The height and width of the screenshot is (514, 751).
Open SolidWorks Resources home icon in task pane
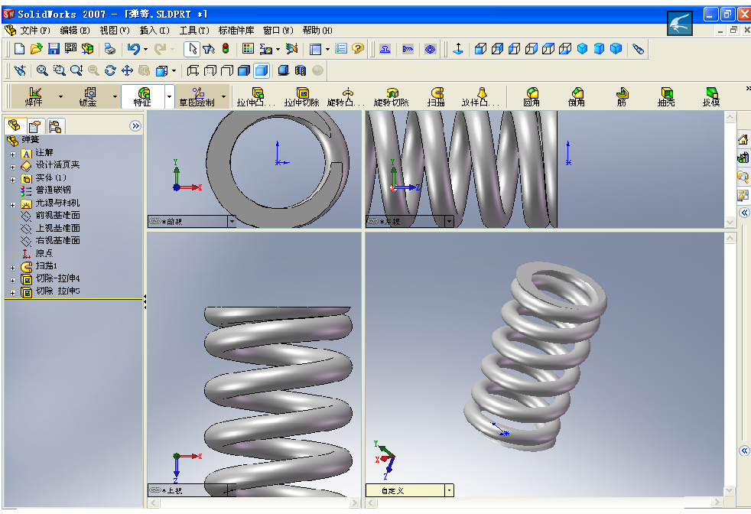point(743,140)
